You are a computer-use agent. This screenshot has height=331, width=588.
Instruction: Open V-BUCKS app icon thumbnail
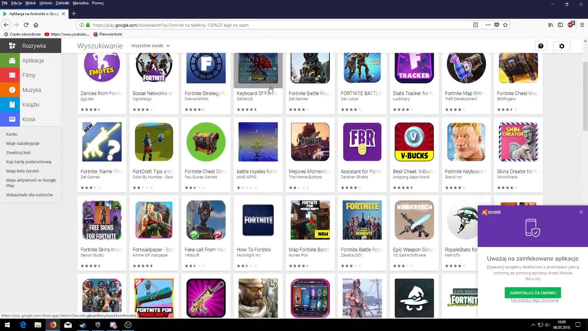pyautogui.click(x=414, y=142)
